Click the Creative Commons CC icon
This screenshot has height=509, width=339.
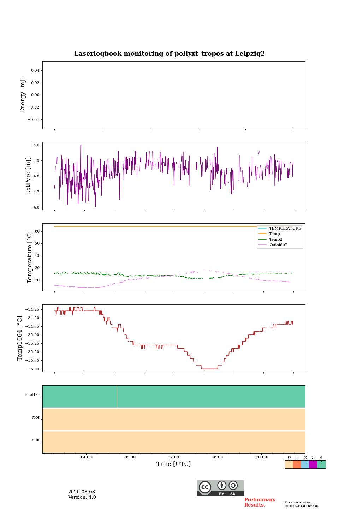click(x=205, y=487)
